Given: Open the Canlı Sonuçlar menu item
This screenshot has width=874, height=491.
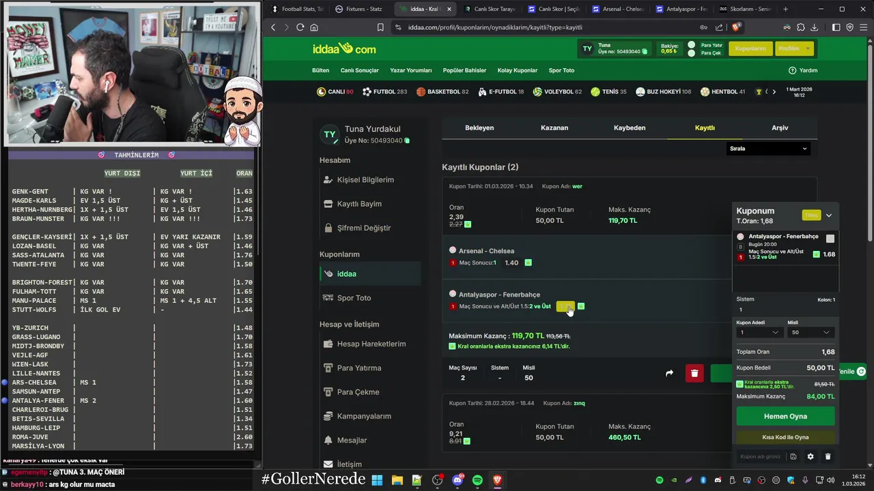Looking at the screenshot, I should coord(360,70).
